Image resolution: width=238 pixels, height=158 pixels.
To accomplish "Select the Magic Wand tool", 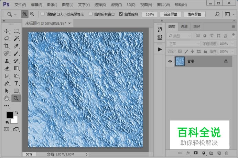I will [x=16, y=39].
